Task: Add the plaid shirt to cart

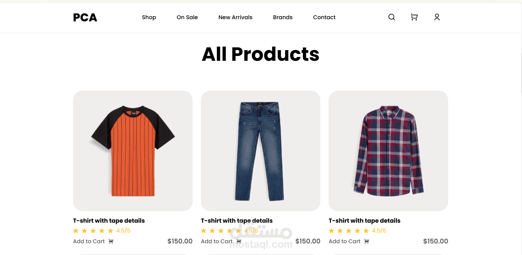Action: click(344, 241)
